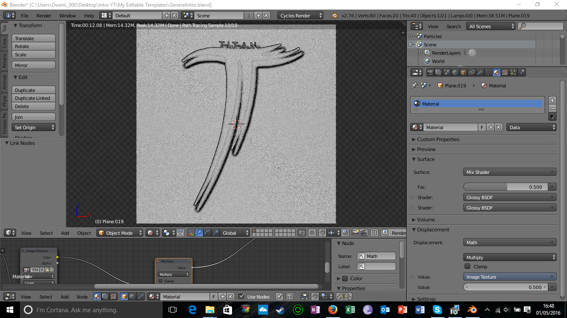Toggle the pin icon in Properties context

[414, 85]
